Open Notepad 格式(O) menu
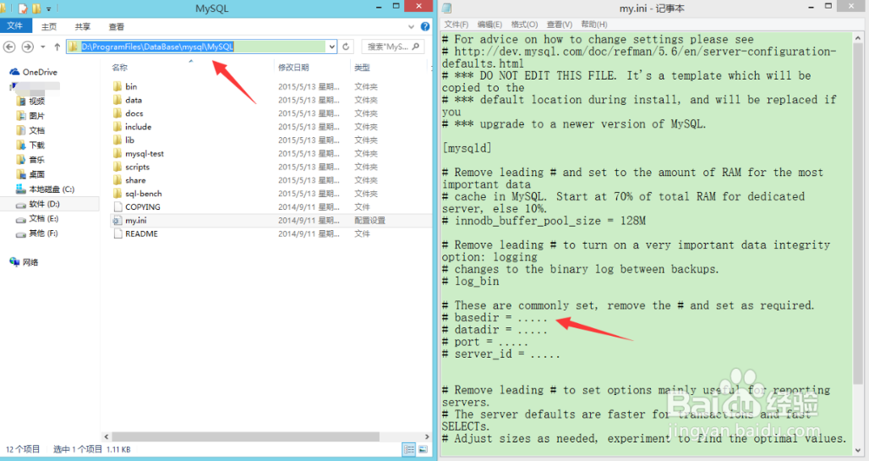The image size is (869, 461). tap(524, 24)
